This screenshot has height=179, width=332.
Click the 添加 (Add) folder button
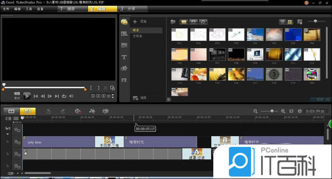click(140, 21)
